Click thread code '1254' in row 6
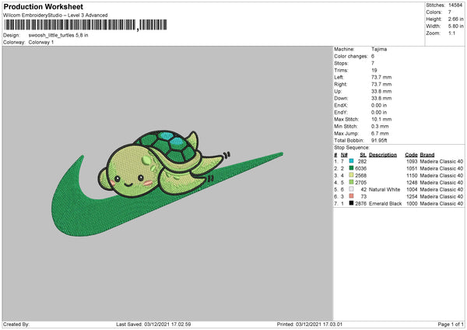The image size is (467, 330). pos(412,196)
